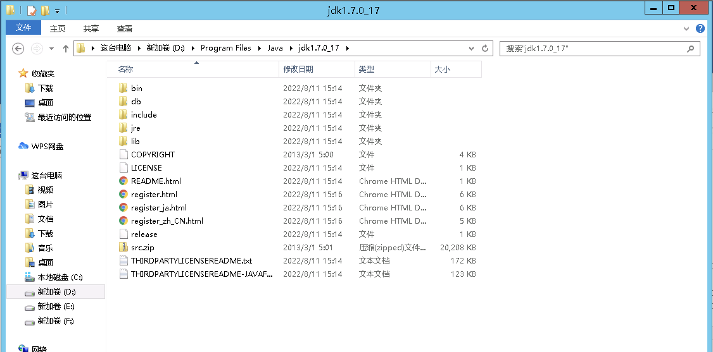Switch to the 共享 ribbon tab

[91, 29]
